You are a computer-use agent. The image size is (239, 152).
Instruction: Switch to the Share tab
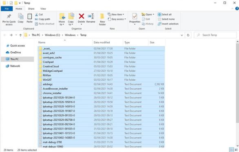[31, 9]
